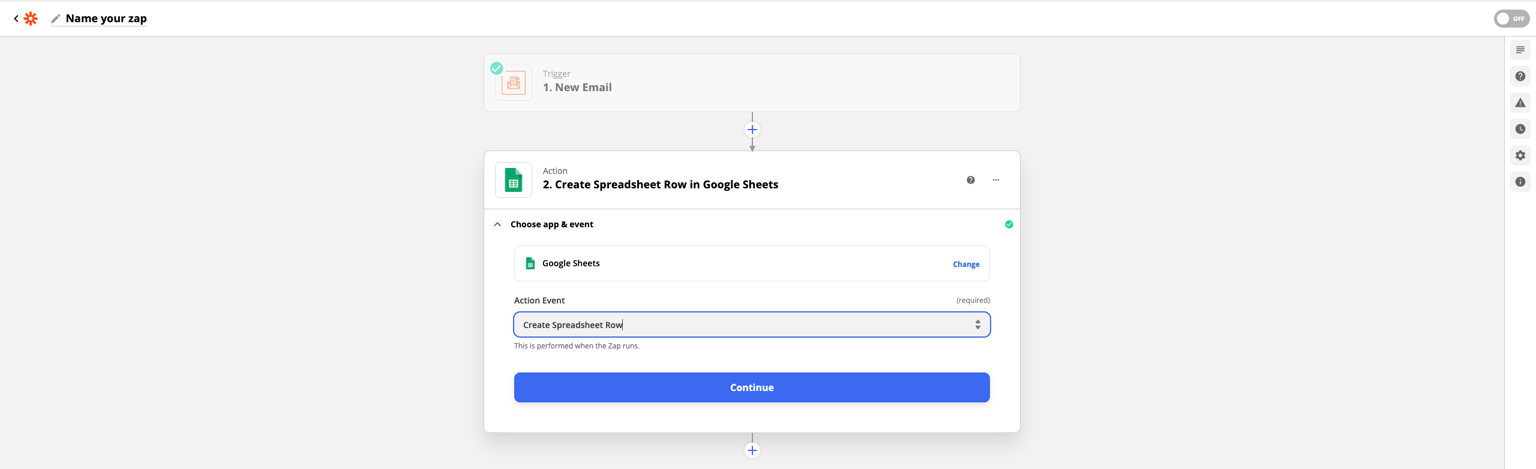Image resolution: width=1536 pixels, height=469 pixels.
Task: Open the help question mark in right sidebar
Action: [x=1520, y=76]
